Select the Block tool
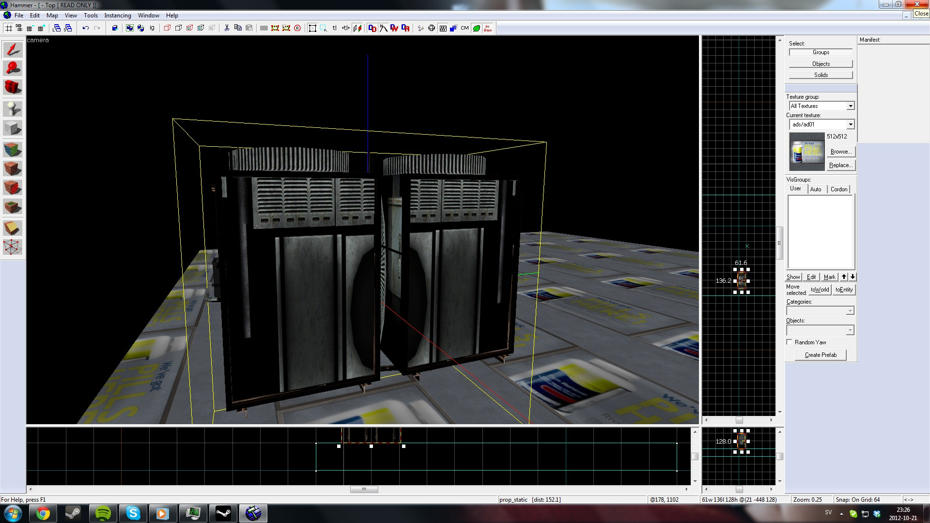Screen dimensions: 930x523 tap(13, 129)
